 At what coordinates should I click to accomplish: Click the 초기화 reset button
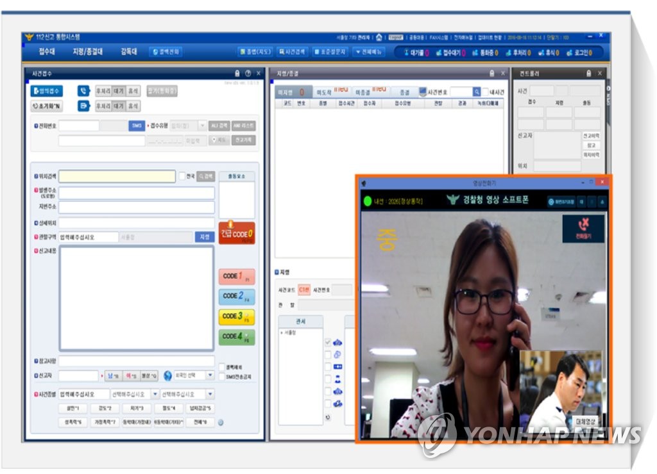(47, 106)
